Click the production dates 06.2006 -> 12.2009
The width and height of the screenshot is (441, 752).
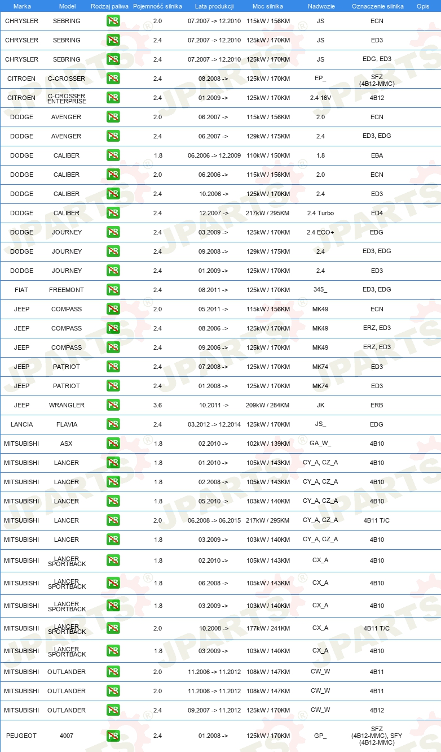coord(214,155)
